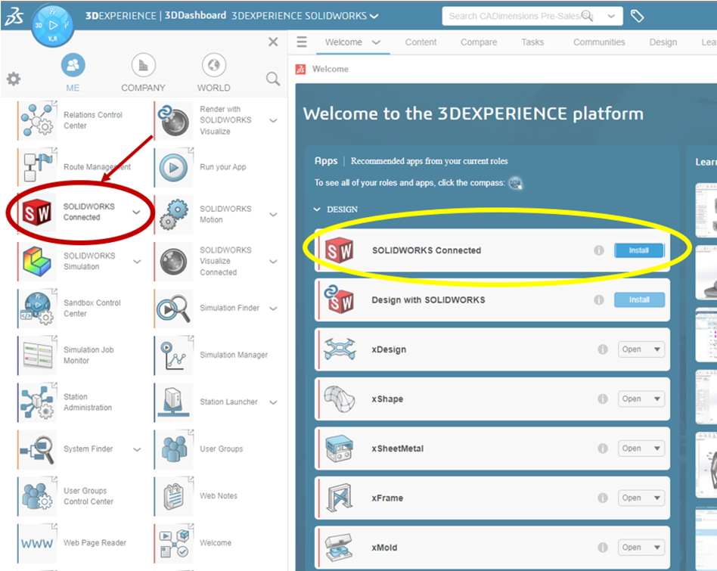
Task: Expand the SOLIDWORKS Simulation chevron
Action: click(x=137, y=262)
